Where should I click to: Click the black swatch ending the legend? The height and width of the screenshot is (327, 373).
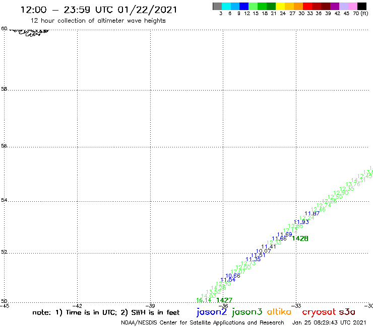(x=361, y=6)
